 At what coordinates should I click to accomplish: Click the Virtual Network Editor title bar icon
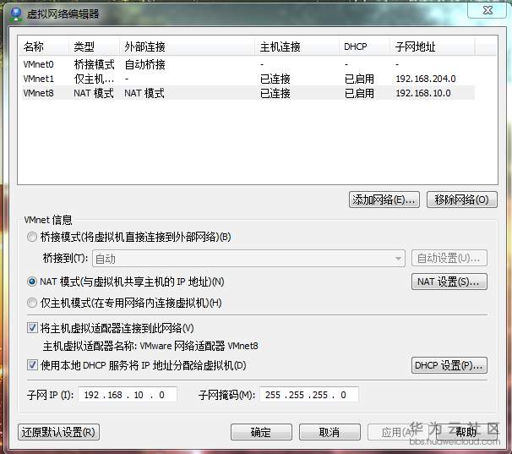pos(16,14)
